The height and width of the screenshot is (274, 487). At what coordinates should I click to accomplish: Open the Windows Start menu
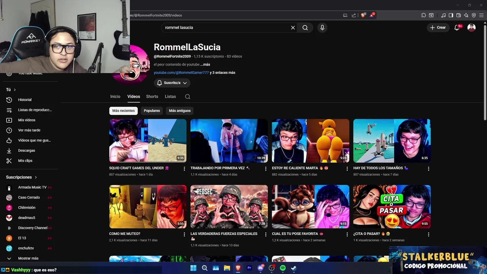[193, 268]
